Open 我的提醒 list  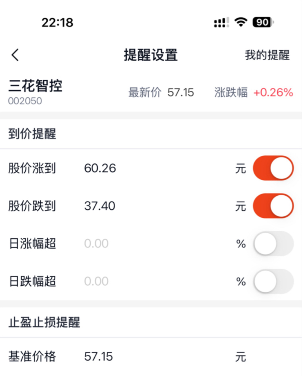pos(267,55)
